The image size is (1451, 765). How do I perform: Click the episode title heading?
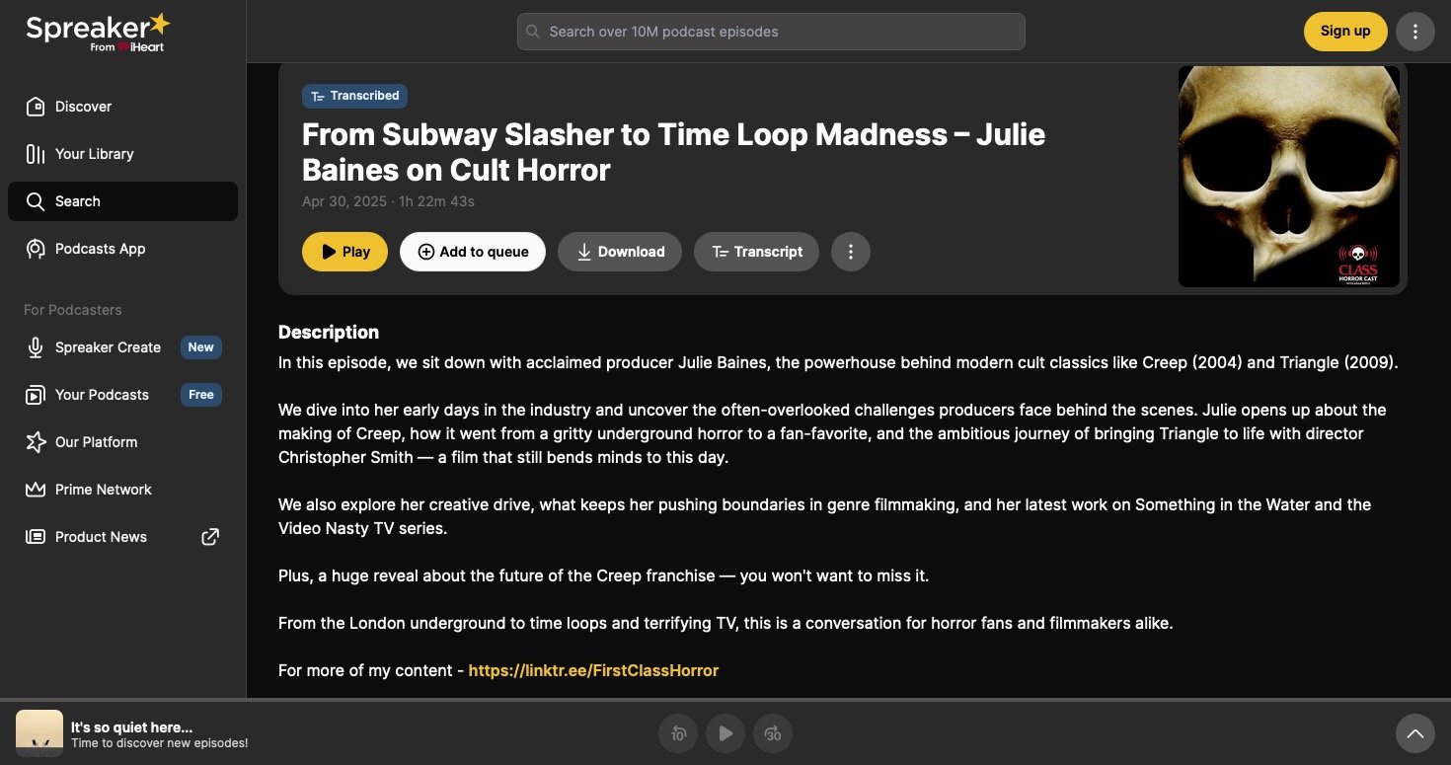click(673, 152)
